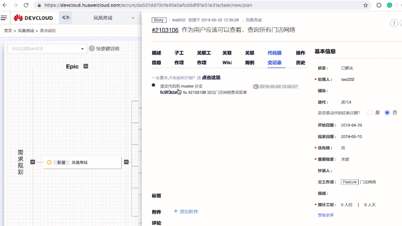
Task: Switch to 代码提交记录 tab
Action: tap(274, 58)
